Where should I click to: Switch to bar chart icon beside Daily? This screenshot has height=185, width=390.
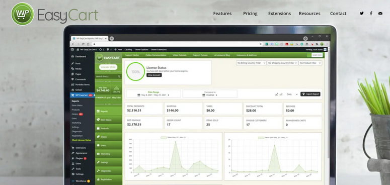(x=281, y=95)
